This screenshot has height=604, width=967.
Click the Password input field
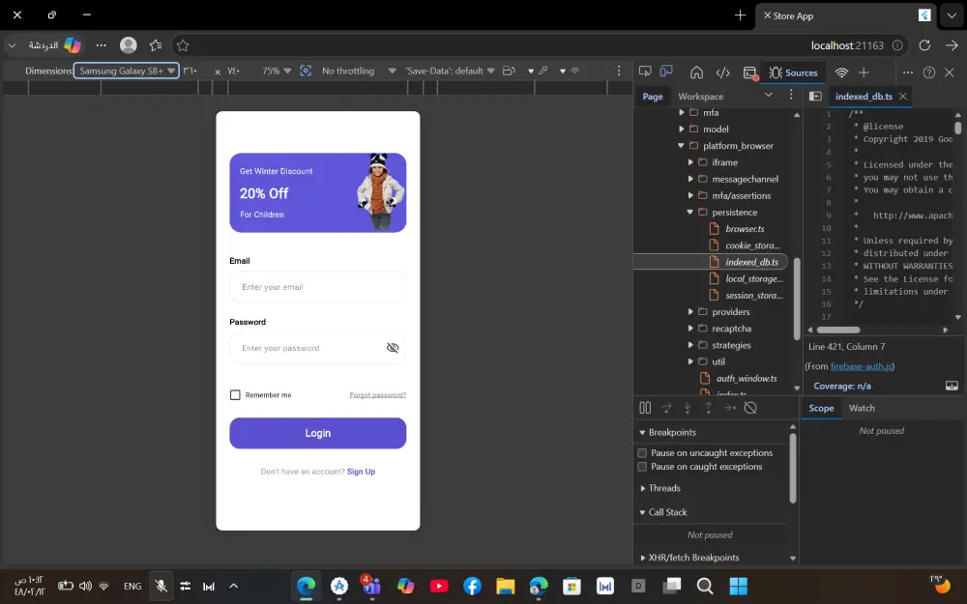coord(317,348)
